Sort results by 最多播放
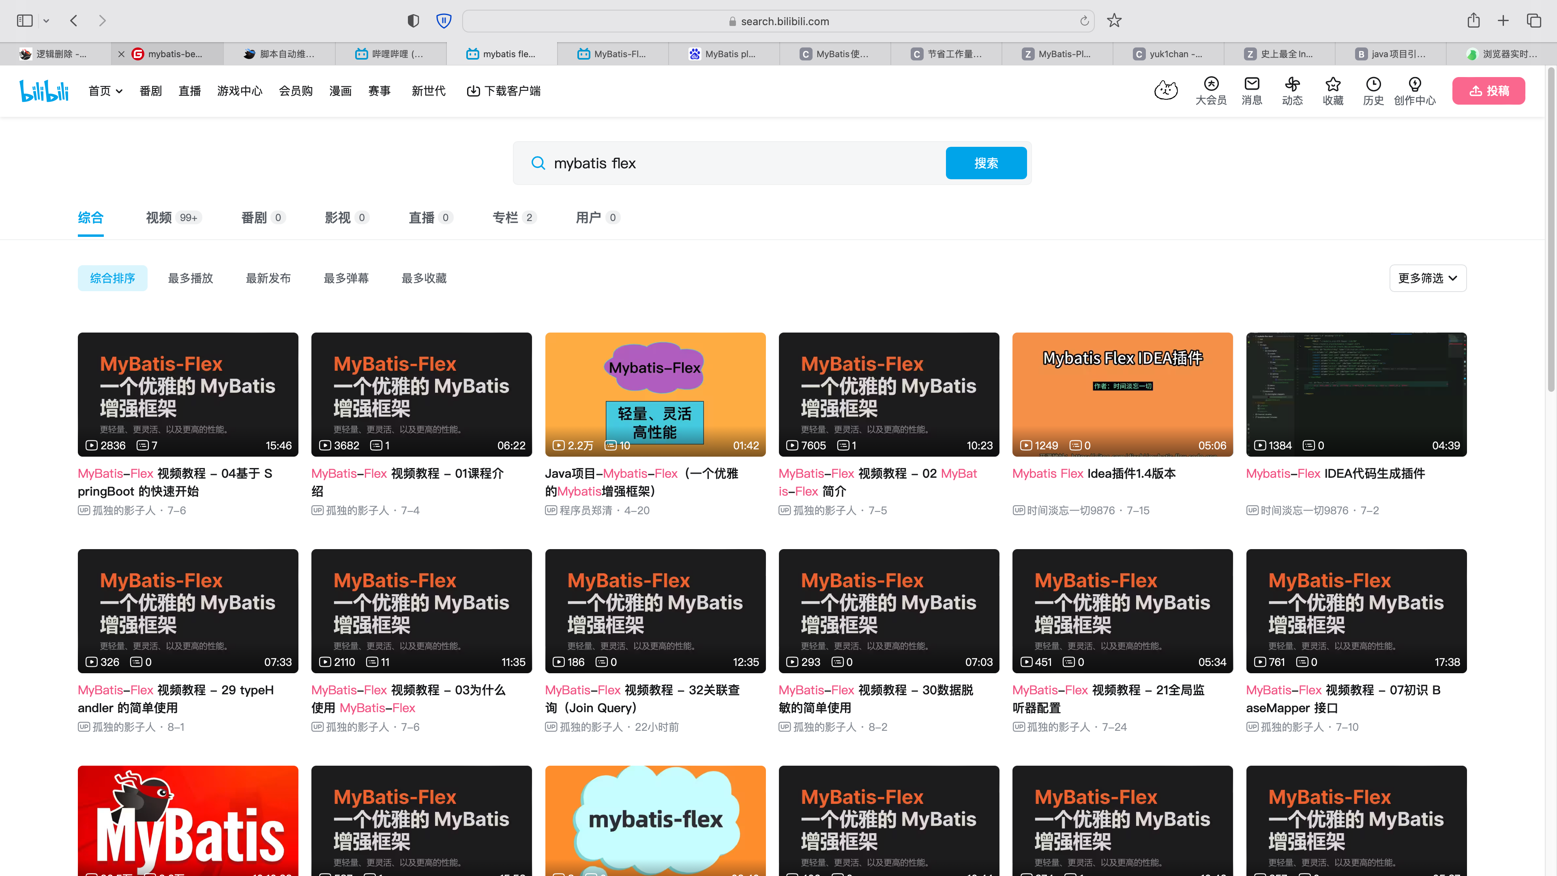This screenshot has height=876, width=1557. click(191, 278)
